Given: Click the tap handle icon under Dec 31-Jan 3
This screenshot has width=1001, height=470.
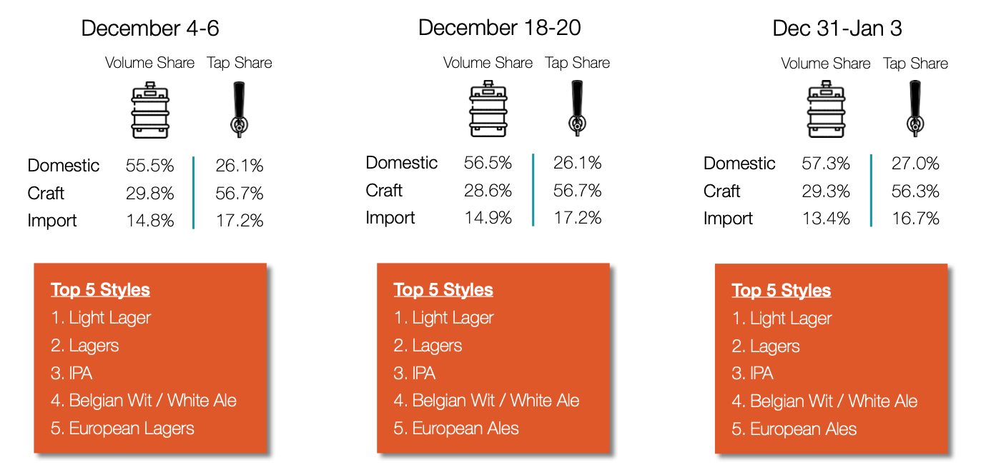Looking at the screenshot, I should (914, 109).
